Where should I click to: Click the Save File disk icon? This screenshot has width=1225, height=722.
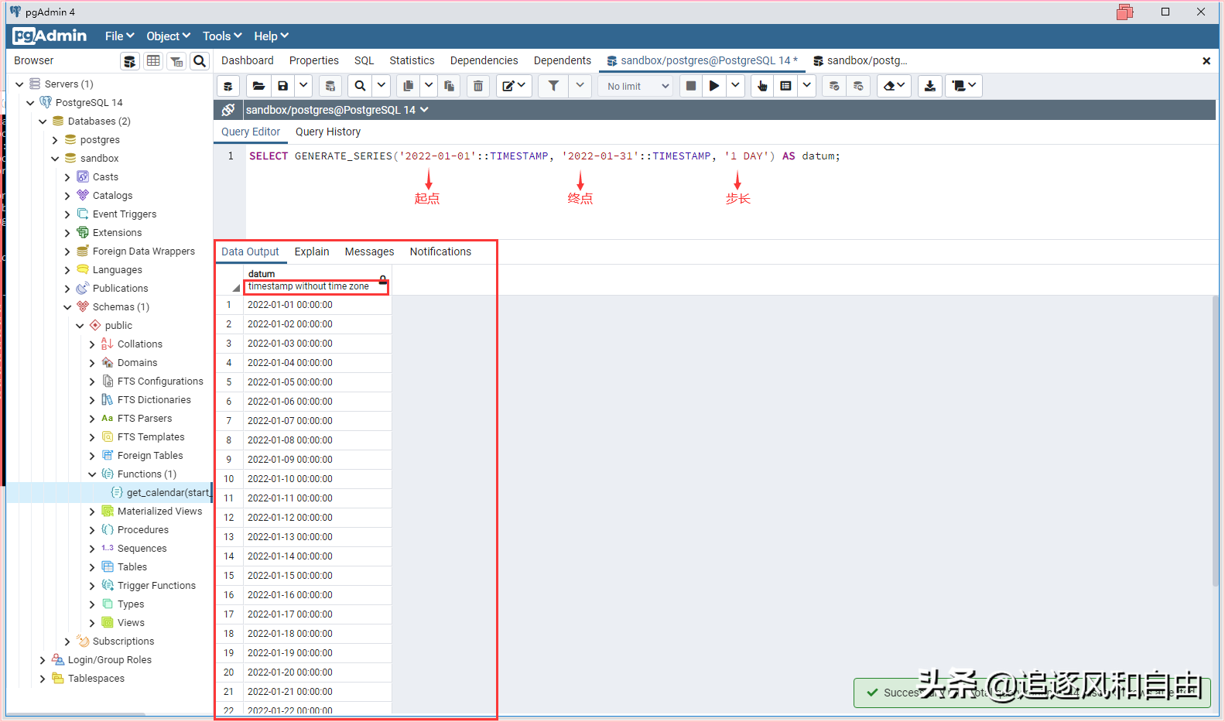(283, 86)
